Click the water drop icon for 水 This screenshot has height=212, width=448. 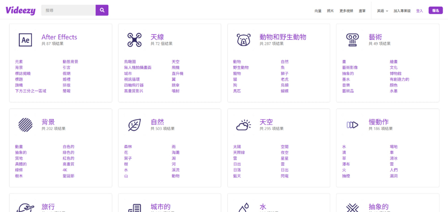[244, 208]
